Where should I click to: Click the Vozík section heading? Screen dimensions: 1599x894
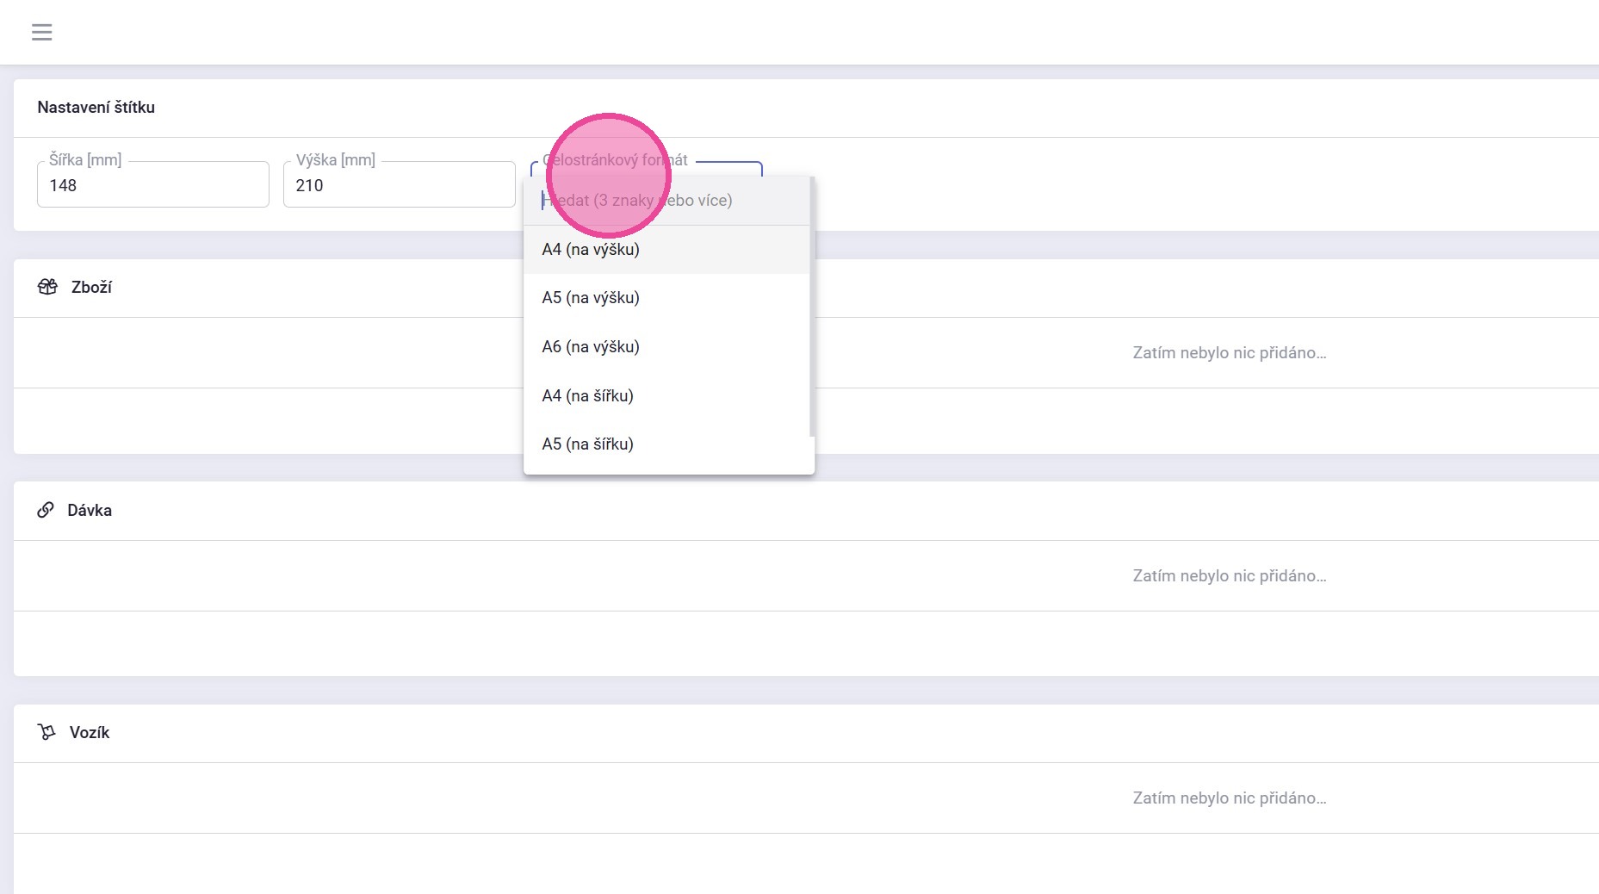[90, 732]
